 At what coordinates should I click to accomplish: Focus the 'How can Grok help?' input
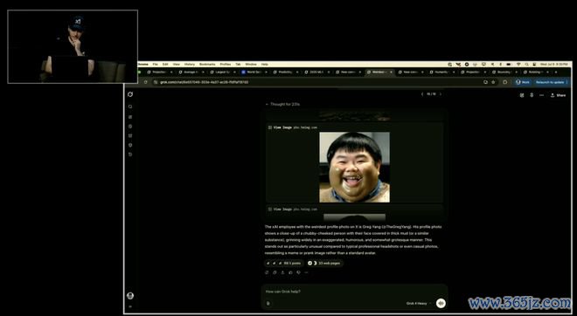(354, 292)
